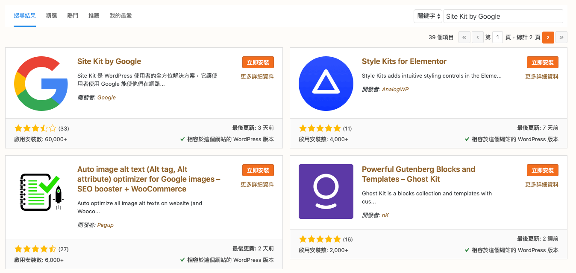The image size is (576, 273).
Task: Open Style Kits for Elementor title link
Action: coord(404,61)
